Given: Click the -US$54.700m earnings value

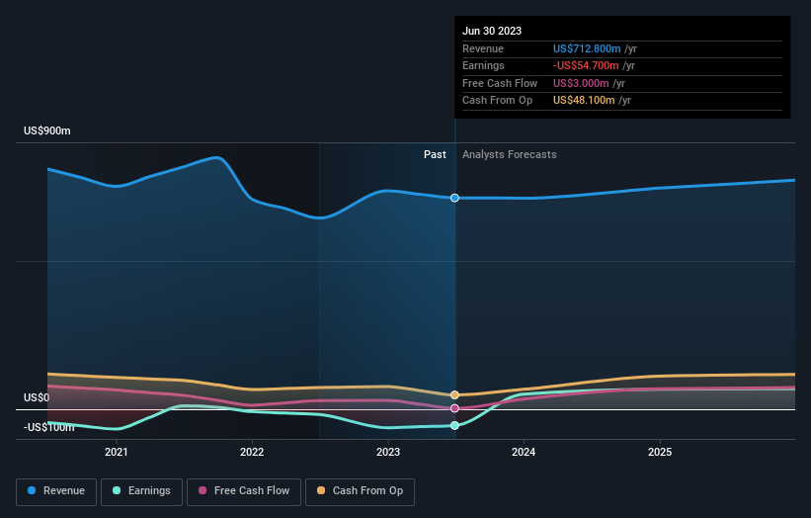Looking at the screenshot, I should (586, 65).
